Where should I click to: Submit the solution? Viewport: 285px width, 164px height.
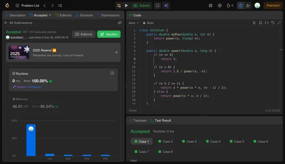point(141,5)
